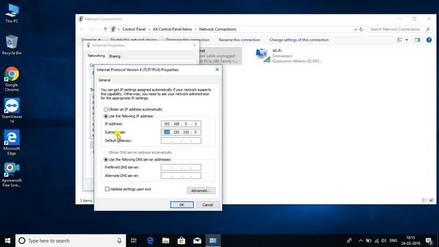Screen dimensions: 439x247
Task: Open Mail app from the taskbar
Action: 197,241
